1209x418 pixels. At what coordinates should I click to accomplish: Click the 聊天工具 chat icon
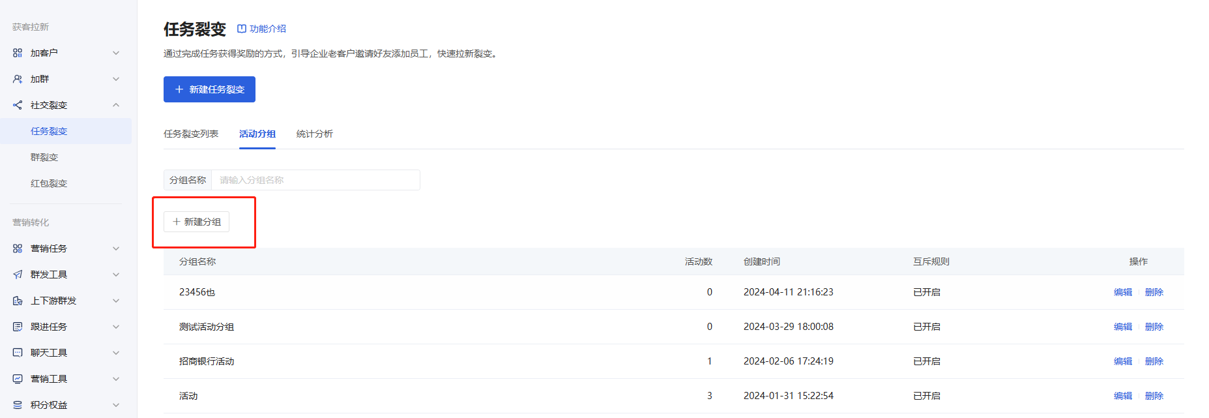[x=18, y=353]
